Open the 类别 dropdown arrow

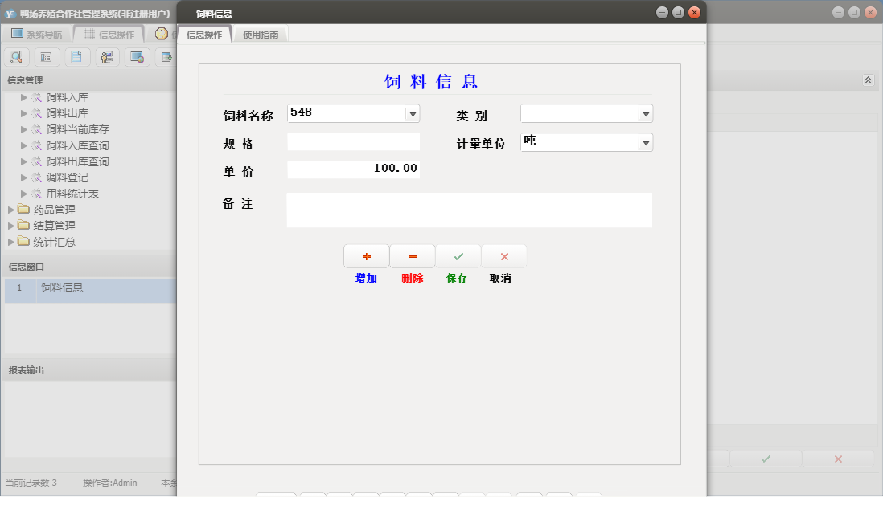pyautogui.click(x=646, y=114)
